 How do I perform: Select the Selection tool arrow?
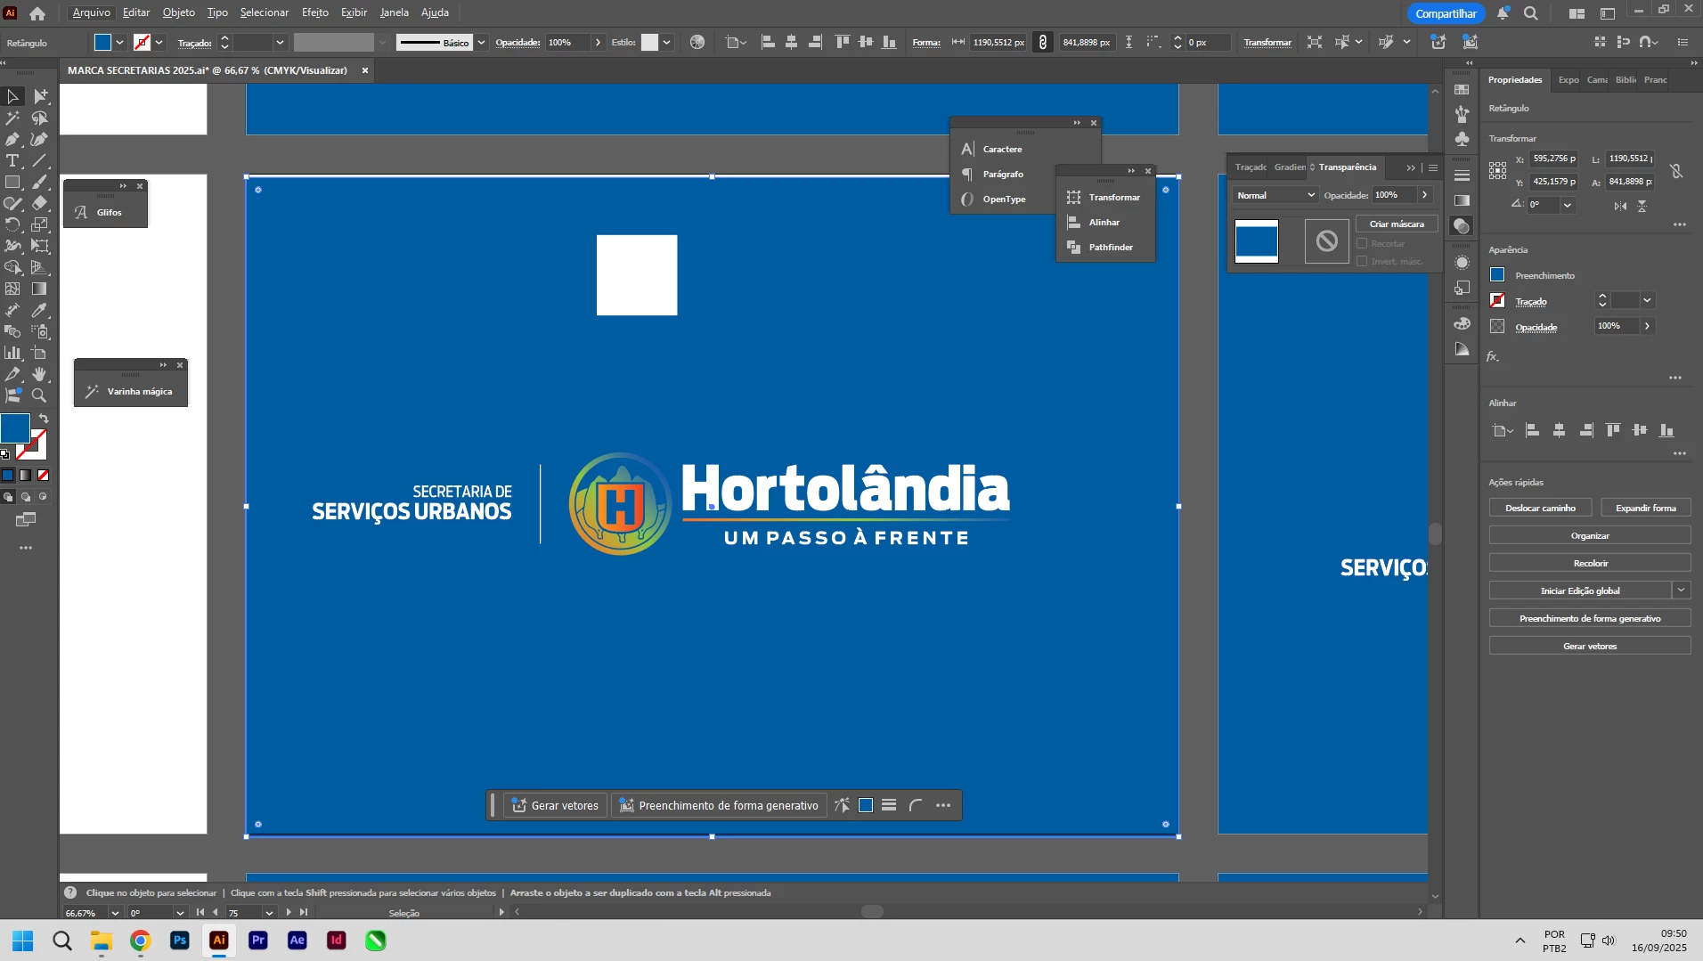(x=12, y=96)
